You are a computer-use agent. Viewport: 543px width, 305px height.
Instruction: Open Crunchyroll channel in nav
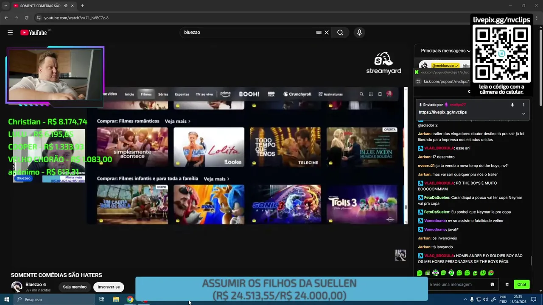[x=297, y=94]
